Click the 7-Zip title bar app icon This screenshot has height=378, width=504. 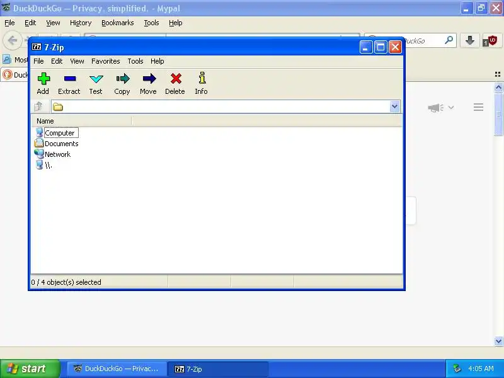click(37, 47)
